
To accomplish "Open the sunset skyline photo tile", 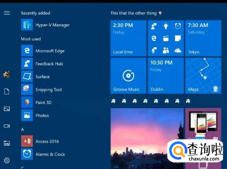I will [147, 138].
